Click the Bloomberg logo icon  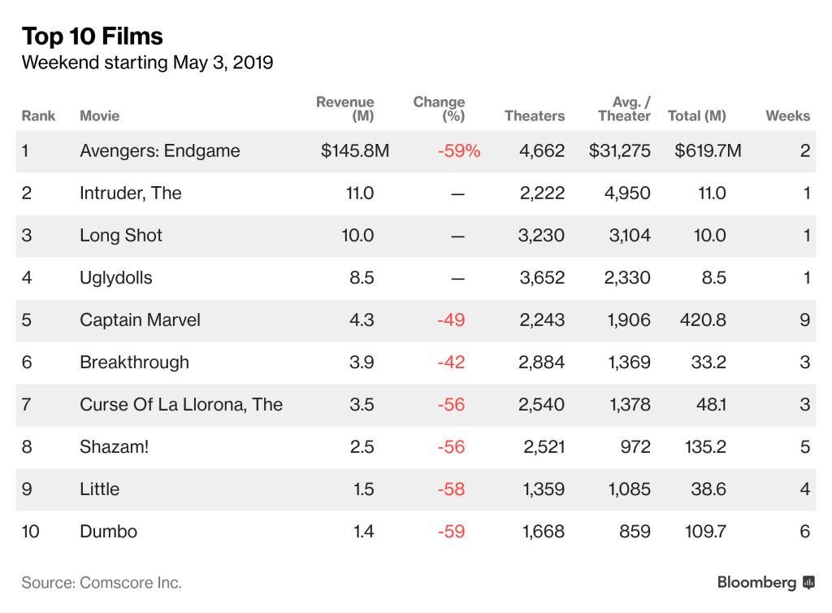coord(808,582)
